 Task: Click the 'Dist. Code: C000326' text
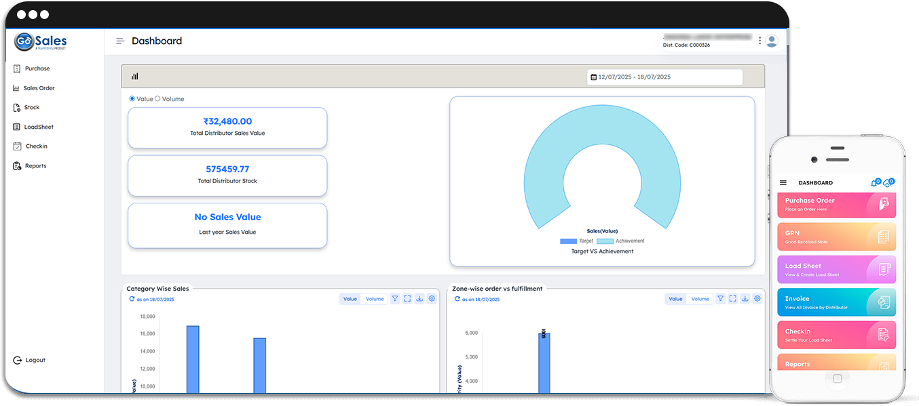point(686,45)
